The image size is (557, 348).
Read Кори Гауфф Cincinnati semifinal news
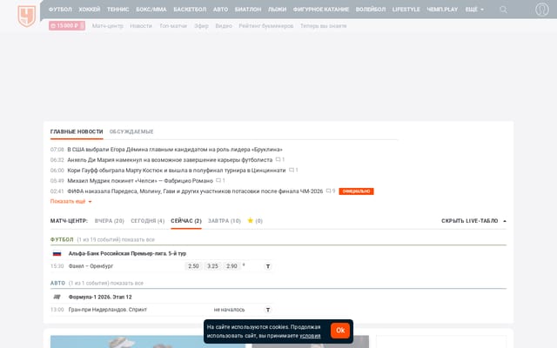pyautogui.click(x=177, y=171)
